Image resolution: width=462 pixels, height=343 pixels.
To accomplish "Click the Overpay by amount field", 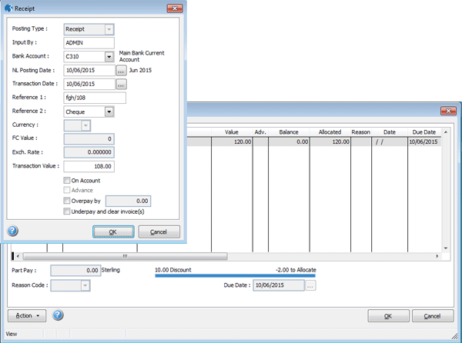I will (x=128, y=201).
